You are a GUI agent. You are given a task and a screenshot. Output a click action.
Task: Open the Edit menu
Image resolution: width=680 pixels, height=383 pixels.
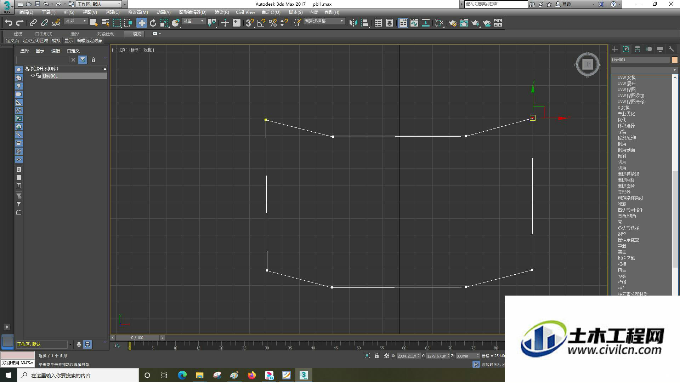click(x=26, y=12)
